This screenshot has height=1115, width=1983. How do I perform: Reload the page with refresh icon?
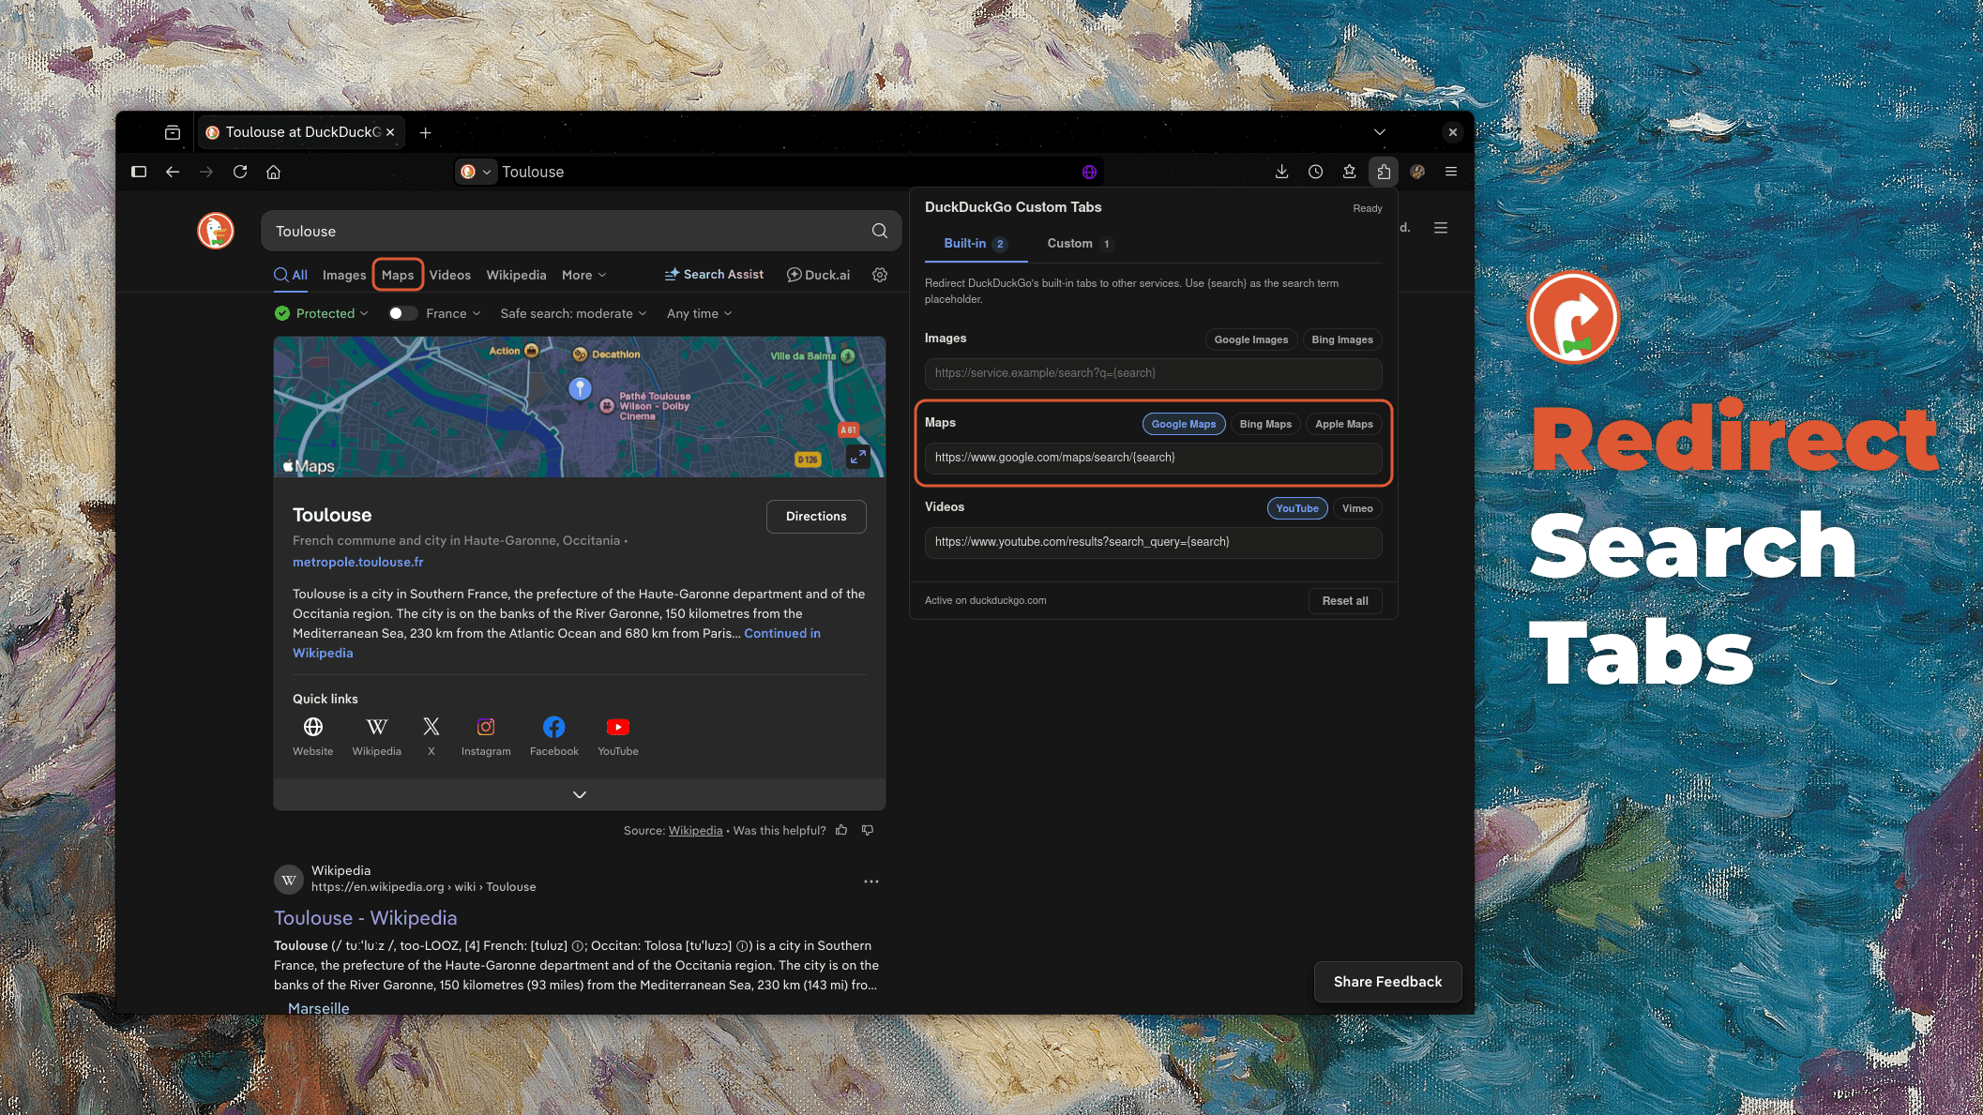pos(240,172)
